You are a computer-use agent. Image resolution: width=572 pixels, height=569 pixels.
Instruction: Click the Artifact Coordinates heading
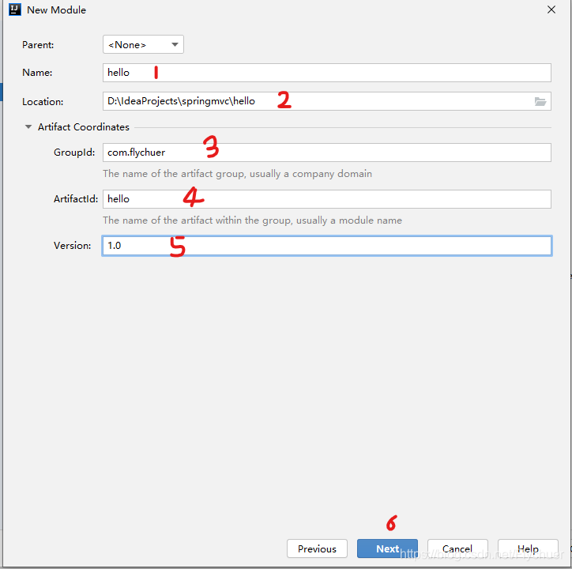[x=84, y=127]
